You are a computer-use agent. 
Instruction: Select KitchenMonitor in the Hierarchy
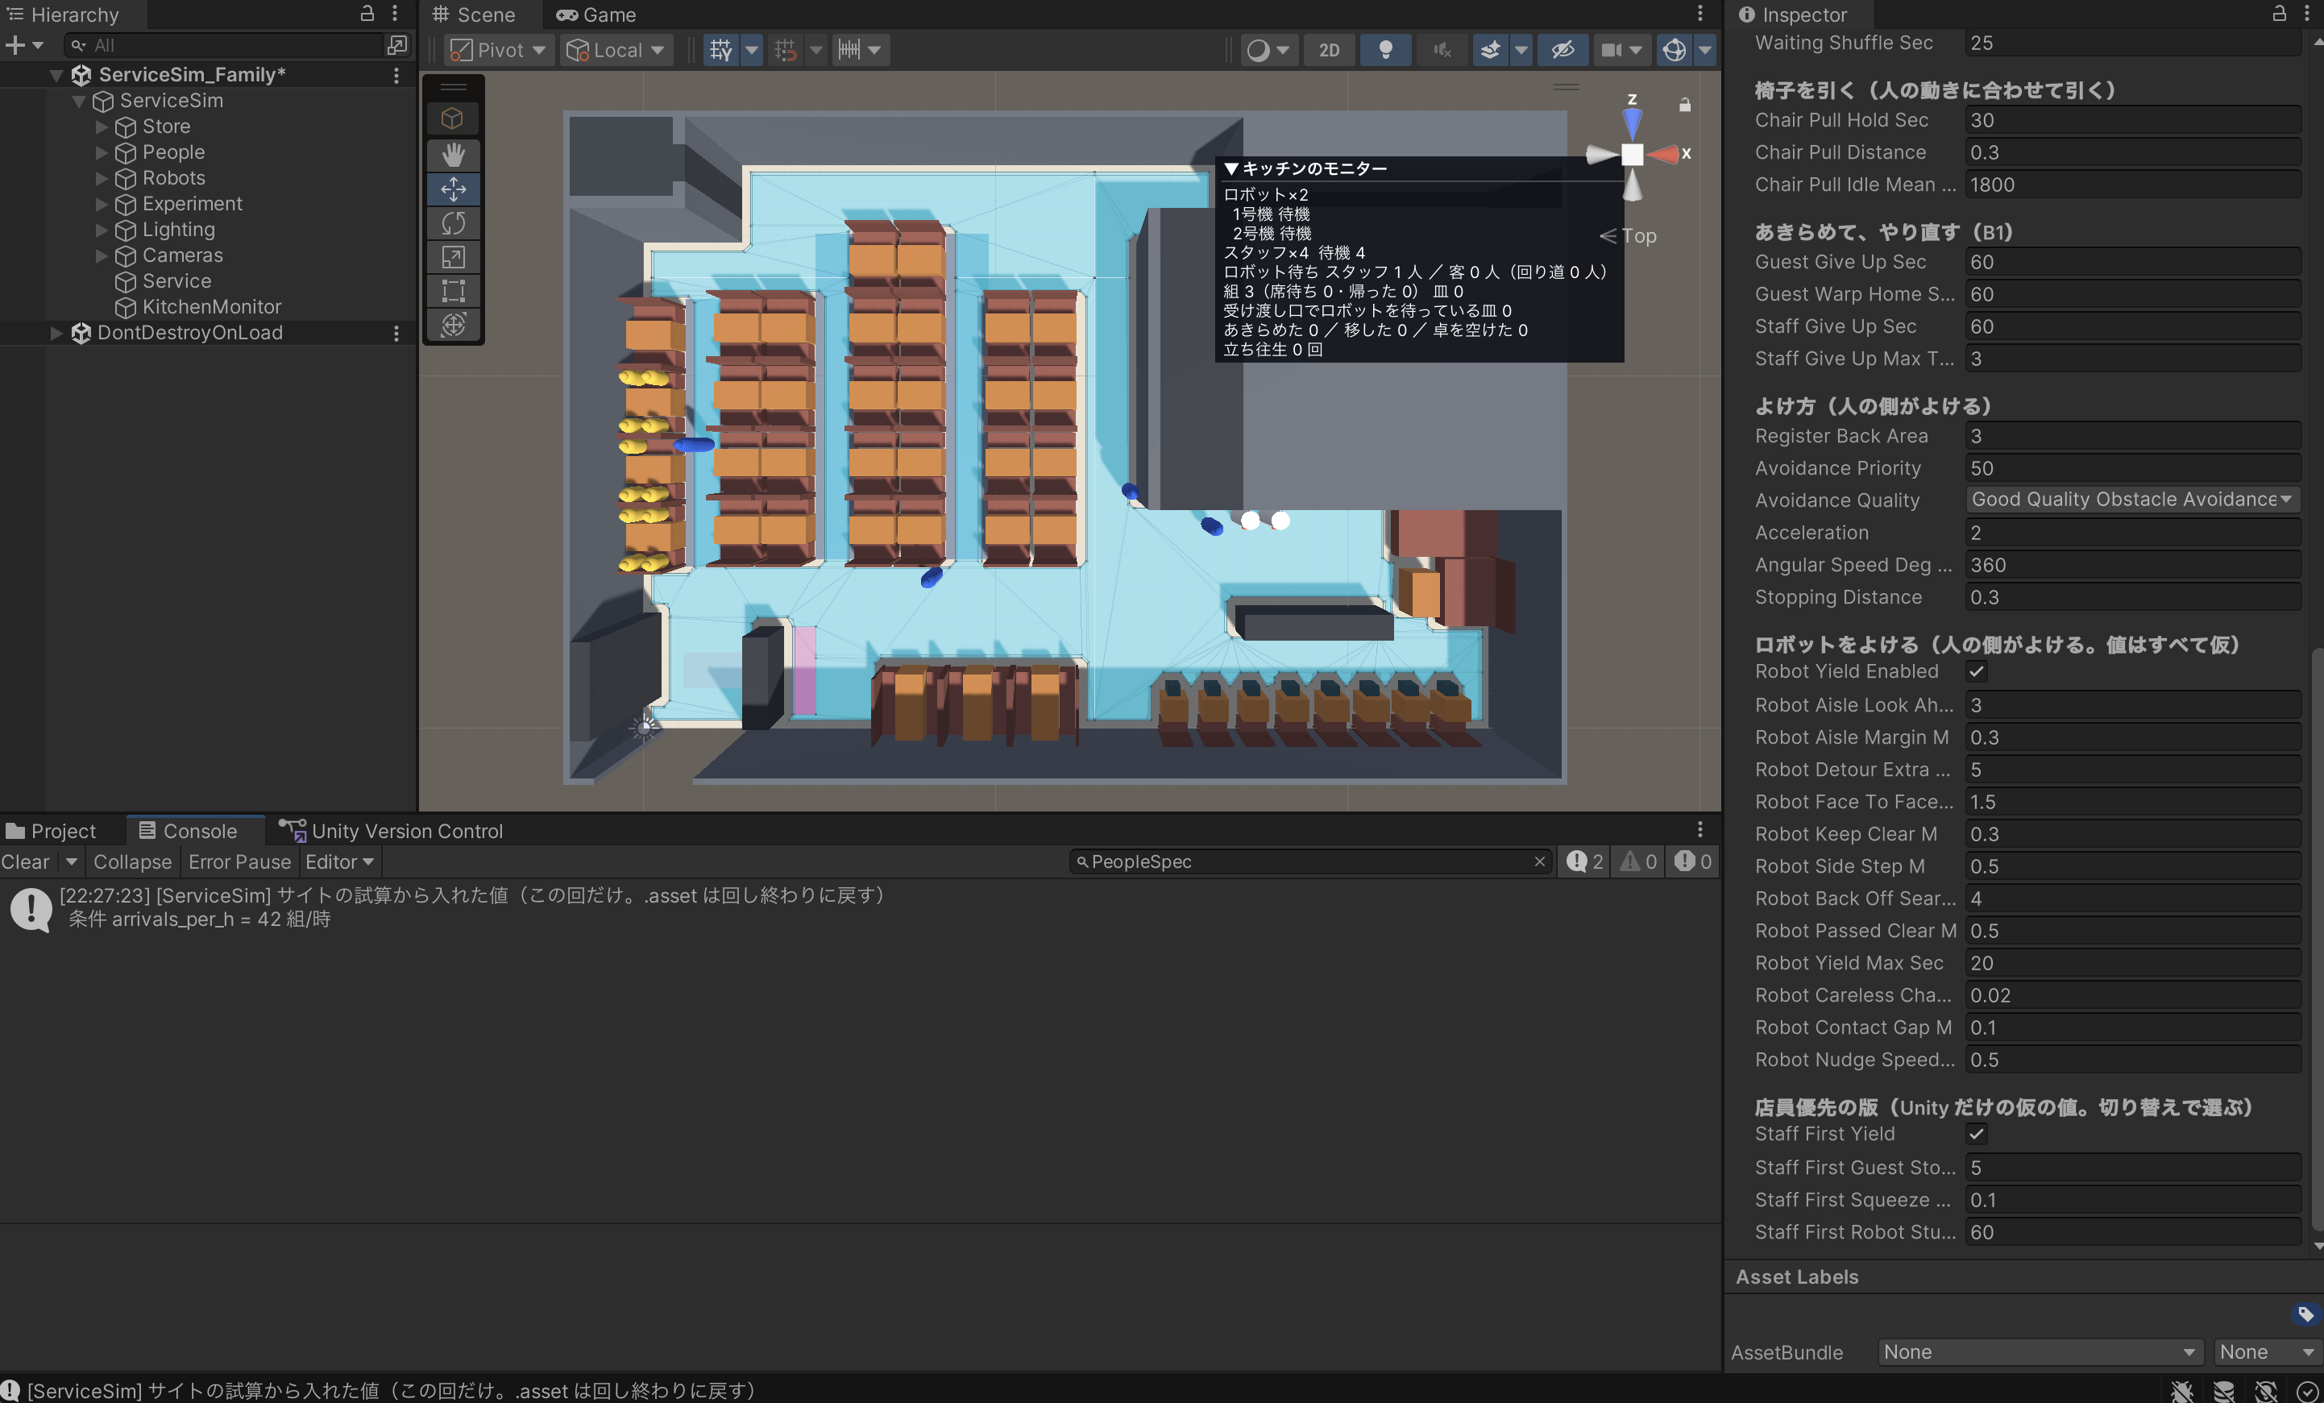tap(211, 308)
